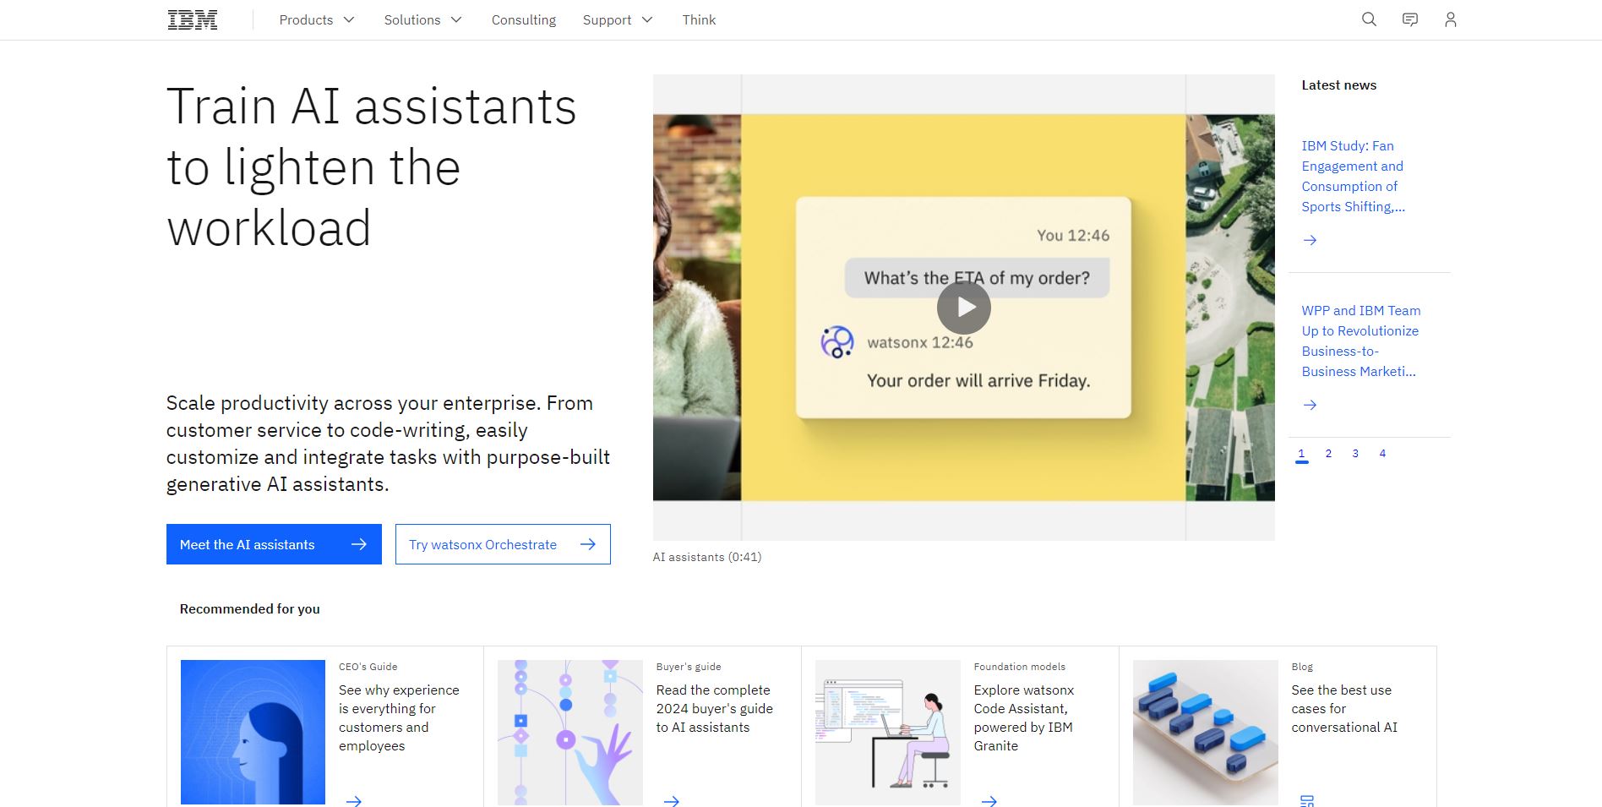Click Try watsonx Orchestrate button
The height and width of the screenshot is (807, 1602).
point(503,544)
